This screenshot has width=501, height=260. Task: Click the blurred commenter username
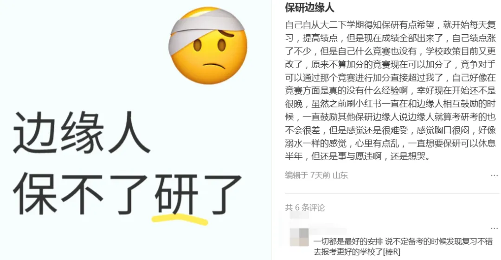click(328, 231)
